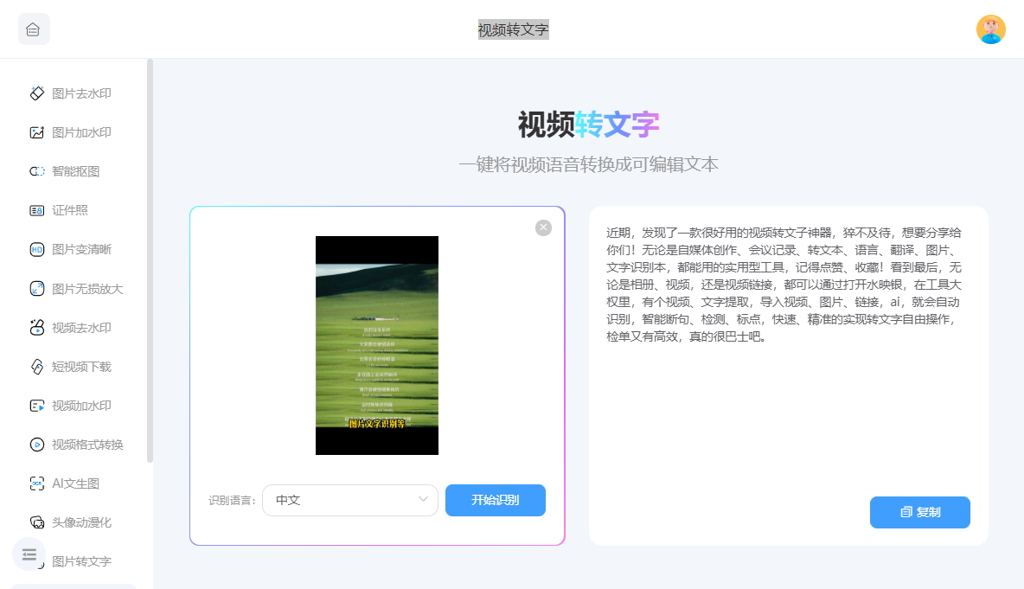
Task: Collapse sidebar with the hamburger menu button
Action: click(x=29, y=554)
